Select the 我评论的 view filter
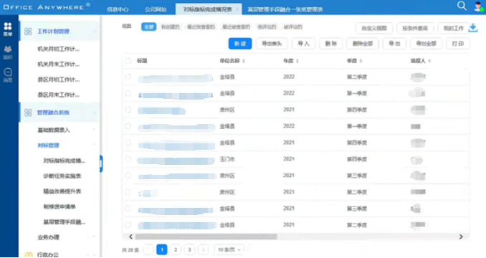Image resolution: width=486 pixels, height=258 pixels. tap(267, 27)
